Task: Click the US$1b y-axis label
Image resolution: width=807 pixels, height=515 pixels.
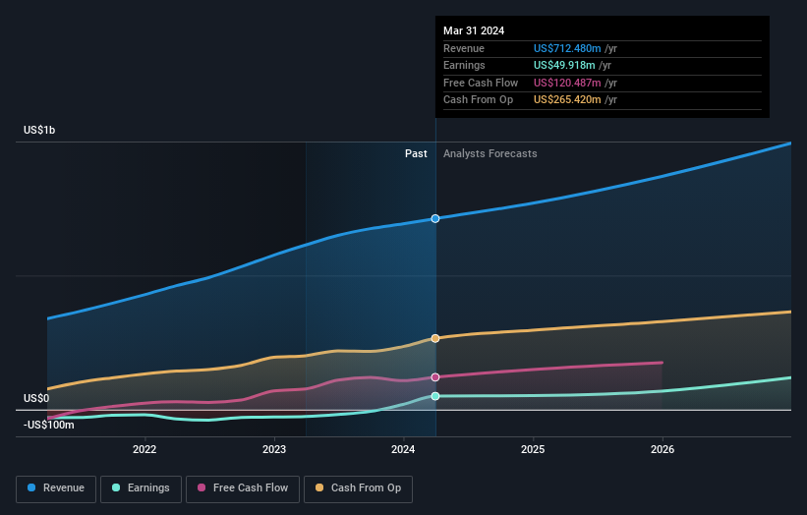Action: (39, 130)
